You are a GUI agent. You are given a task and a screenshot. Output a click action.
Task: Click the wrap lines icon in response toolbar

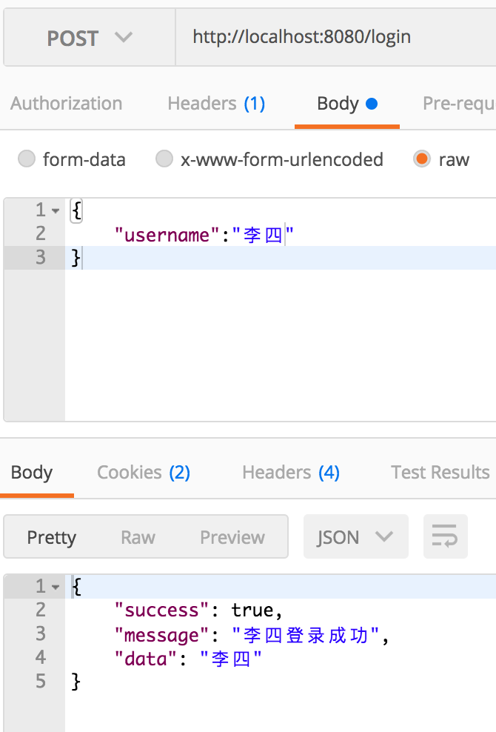coord(445,536)
